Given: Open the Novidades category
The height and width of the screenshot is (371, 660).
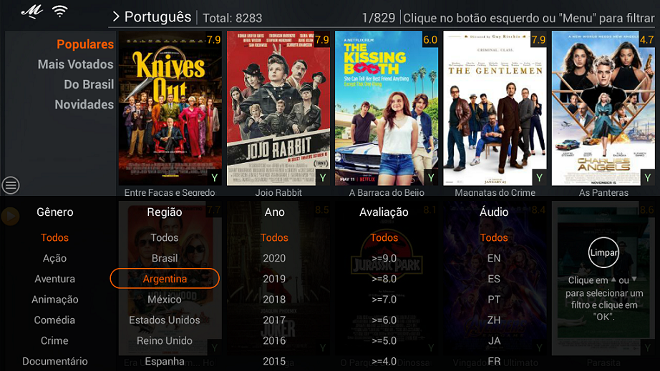Looking at the screenshot, I should point(84,104).
